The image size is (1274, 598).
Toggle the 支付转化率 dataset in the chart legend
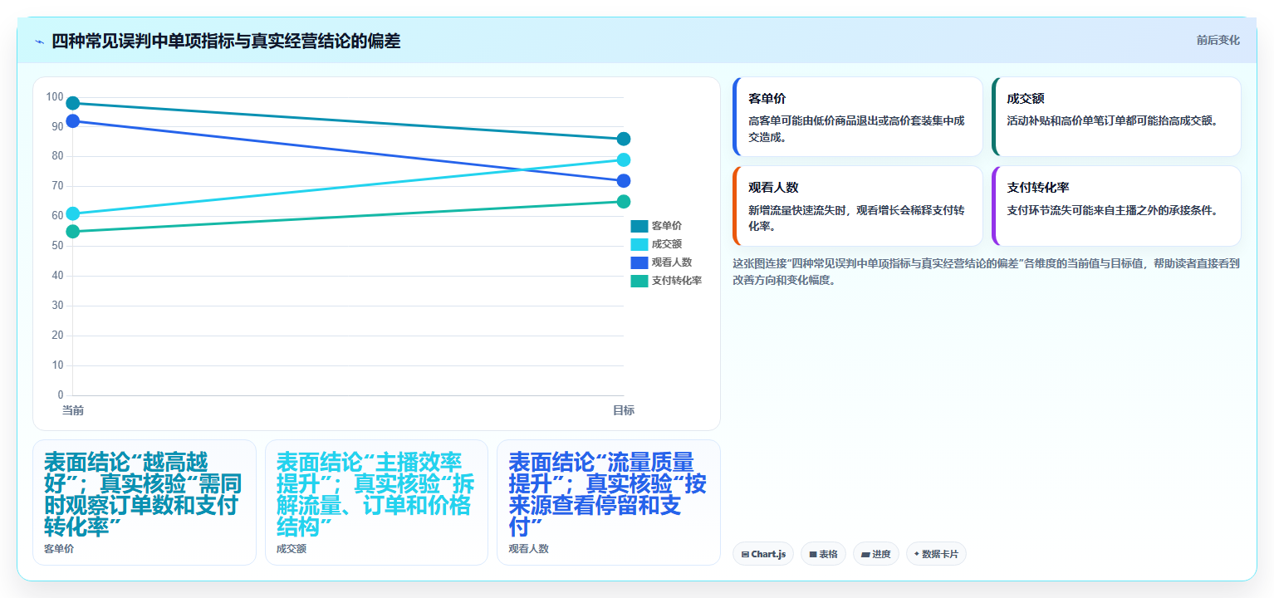[666, 281]
